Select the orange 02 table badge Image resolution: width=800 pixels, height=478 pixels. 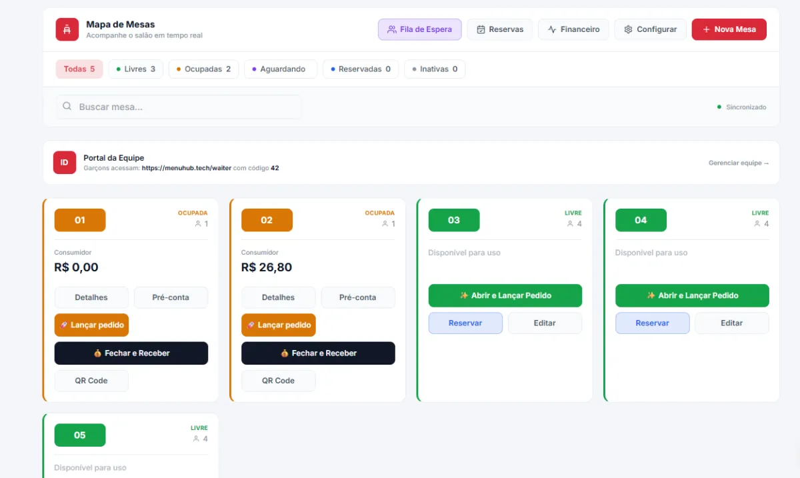click(x=267, y=220)
